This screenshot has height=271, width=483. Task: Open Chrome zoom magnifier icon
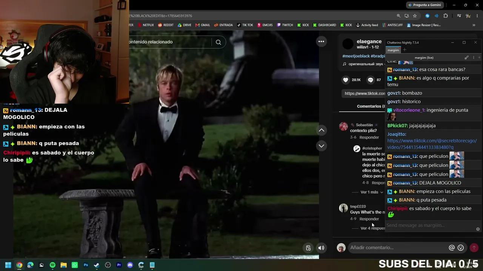click(x=398, y=16)
